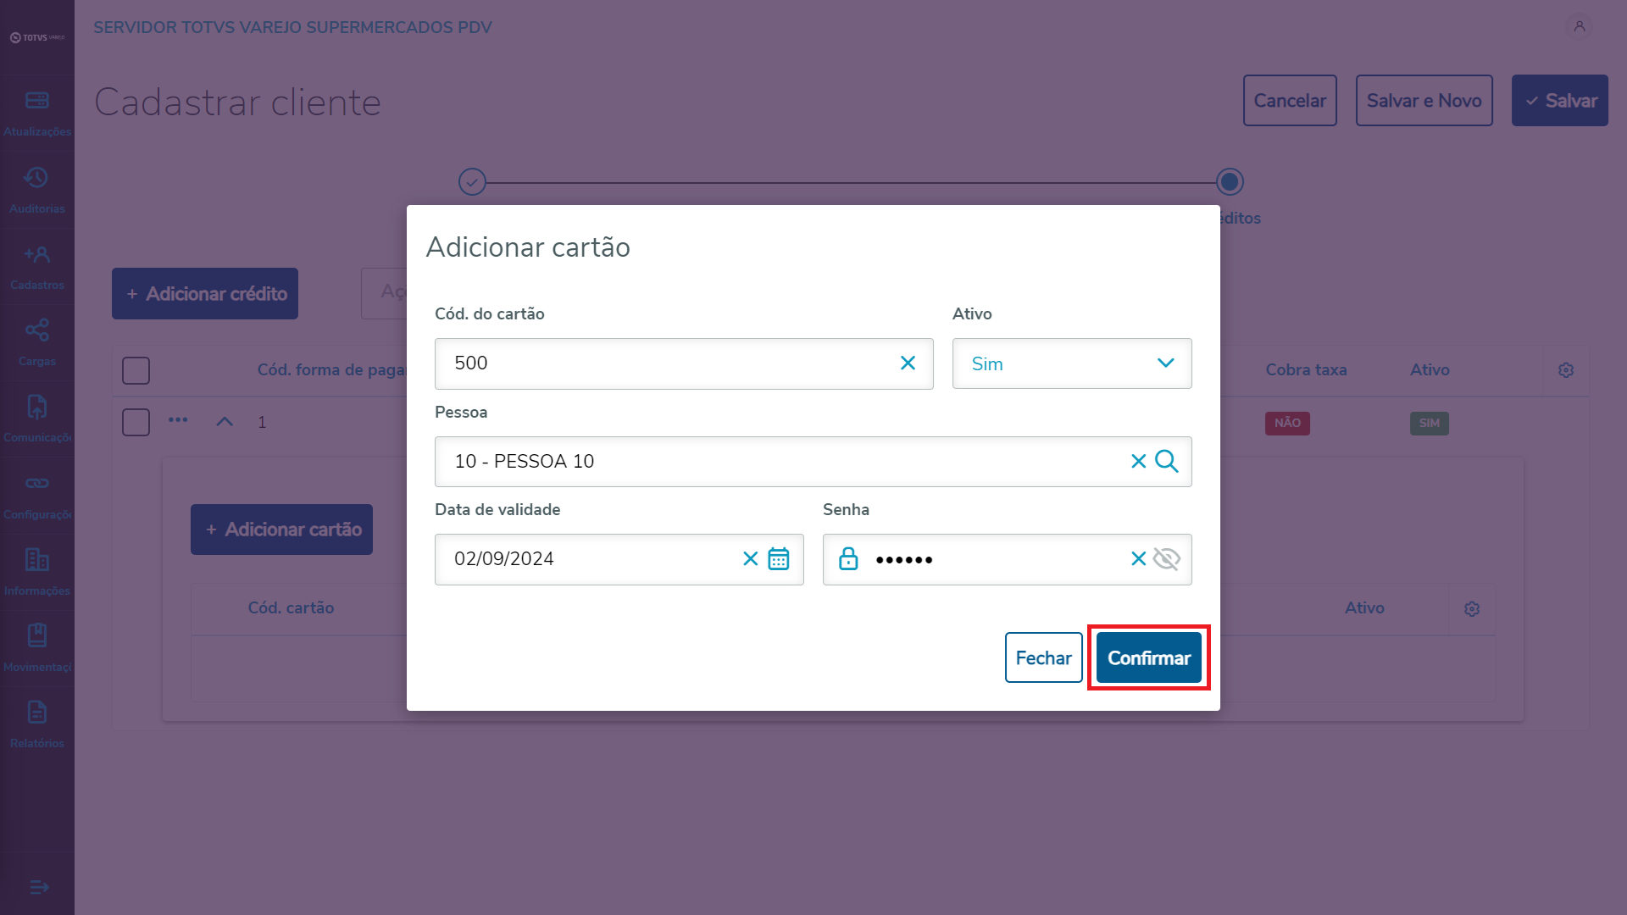Clear the Senha password field

pyautogui.click(x=1138, y=559)
